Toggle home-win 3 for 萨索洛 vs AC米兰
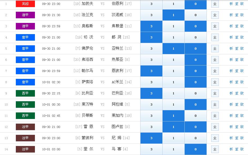This screenshot has width=248, height=155. [x=151, y=82]
